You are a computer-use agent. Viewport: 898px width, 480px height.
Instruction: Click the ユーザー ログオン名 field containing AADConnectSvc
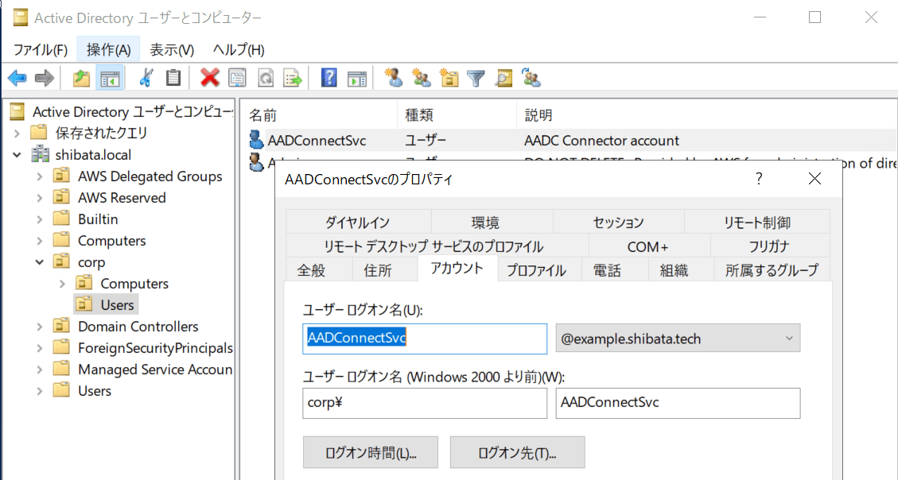[425, 339]
